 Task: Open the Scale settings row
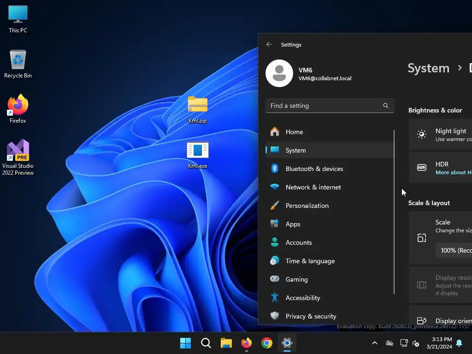[x=440, y=238]
